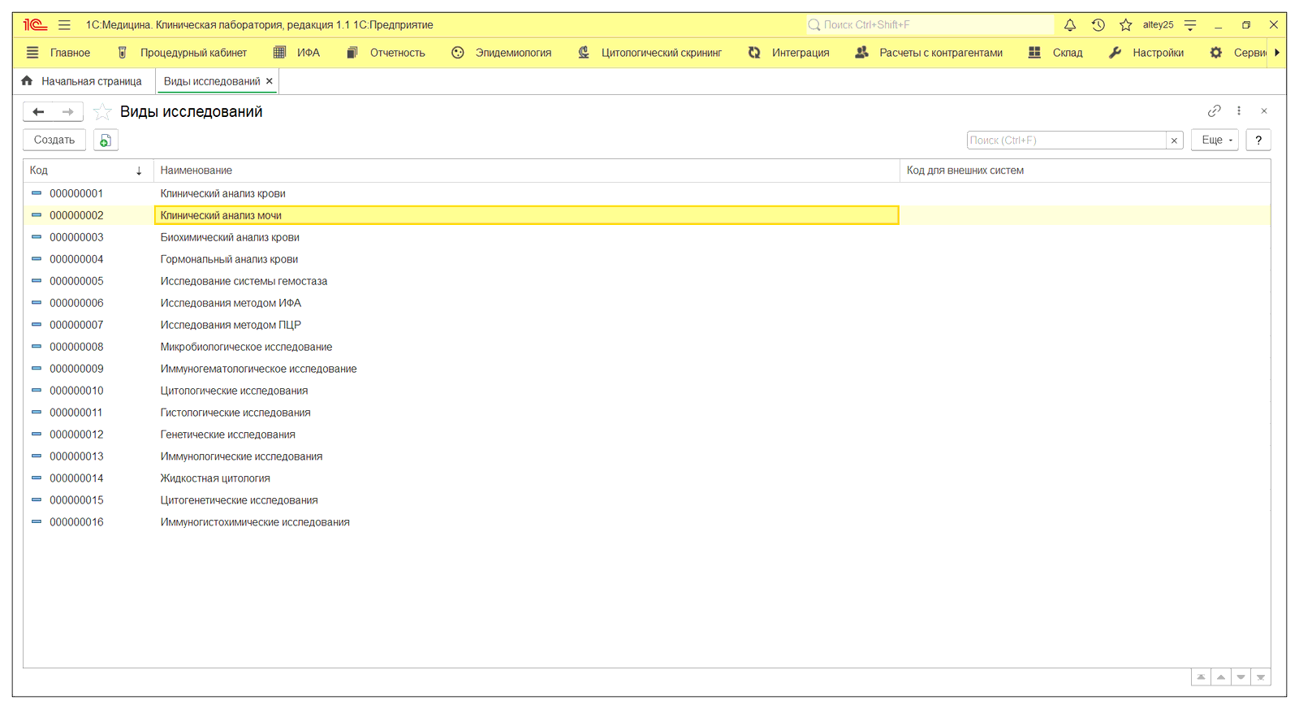Image resolution: width=1299 pixels, height=709 pixels.
Task: Select row Иммунологические исследования
Action: pos(646,456)
